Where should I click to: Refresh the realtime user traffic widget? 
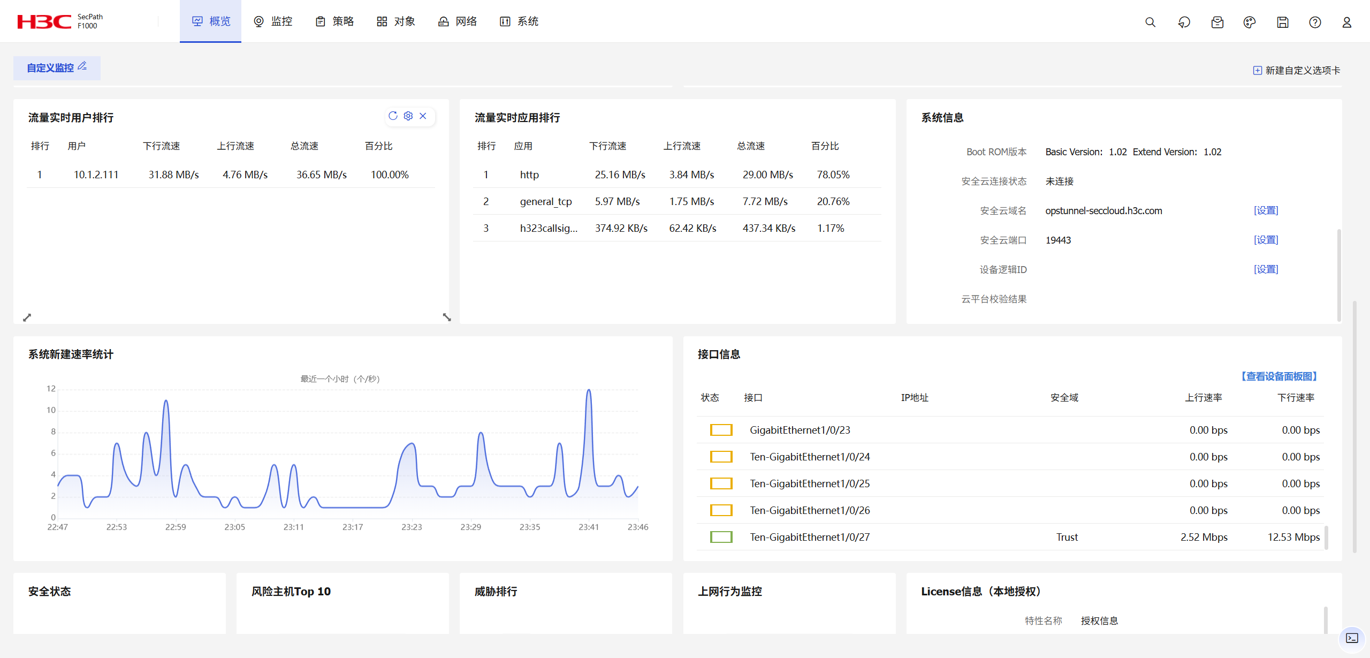(x=393, y=116)
